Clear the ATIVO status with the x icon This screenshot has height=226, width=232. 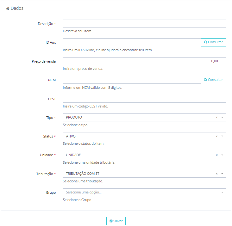tap(217, 137)
